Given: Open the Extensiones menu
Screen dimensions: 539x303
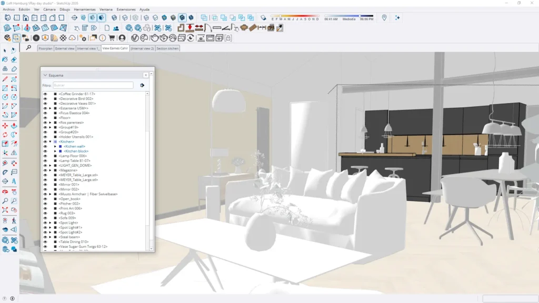Looking at the screenshot, I should [126, 9].
